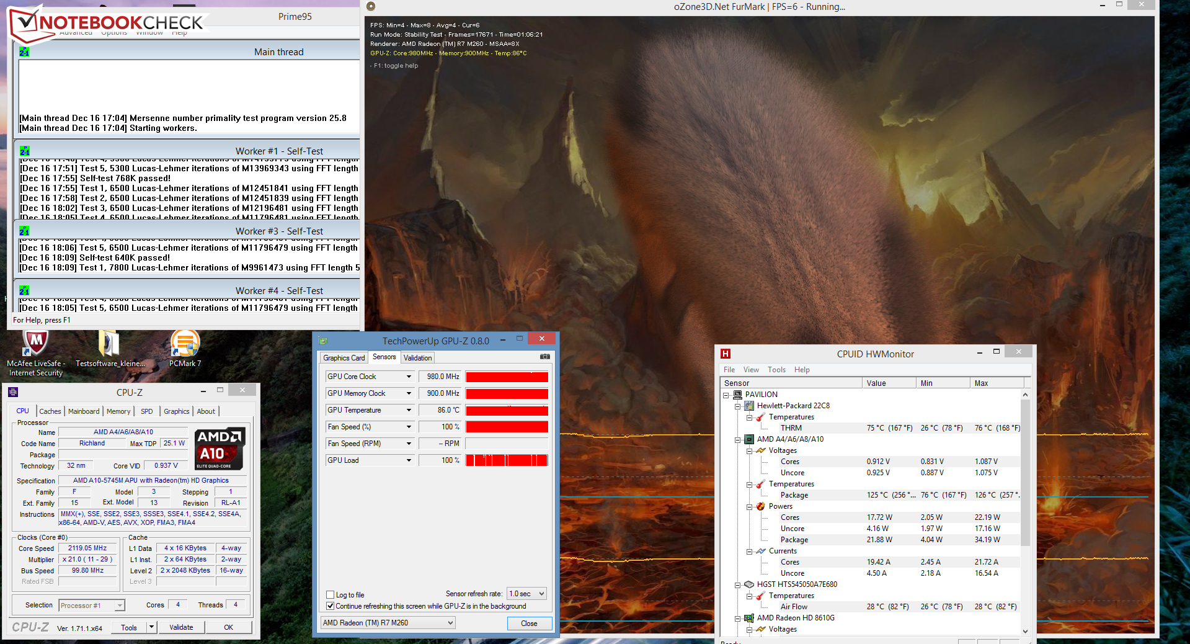Open the Tools dropdown arrow in CPU-Z
The height and width of the screenshot is (644, 1190).
(151, 627)
